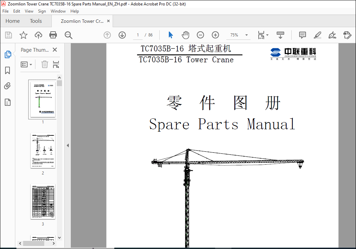Zoom in with the plus button
This screenshot has height=249, width=356.
click(215, 35)
